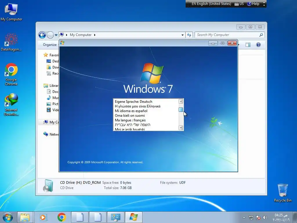The height and width of the screenshot is (223, 297).
Task: Click EN English language bar indicator
Action: 211,4
